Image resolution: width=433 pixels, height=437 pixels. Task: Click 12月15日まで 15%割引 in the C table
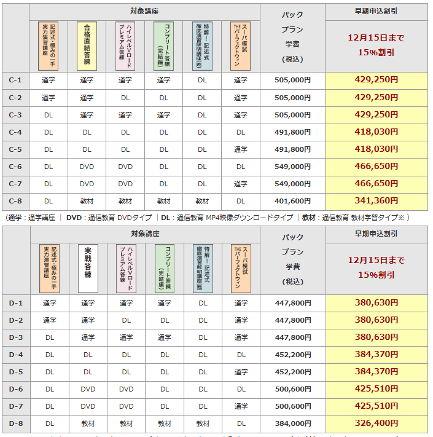pos(376,45)
